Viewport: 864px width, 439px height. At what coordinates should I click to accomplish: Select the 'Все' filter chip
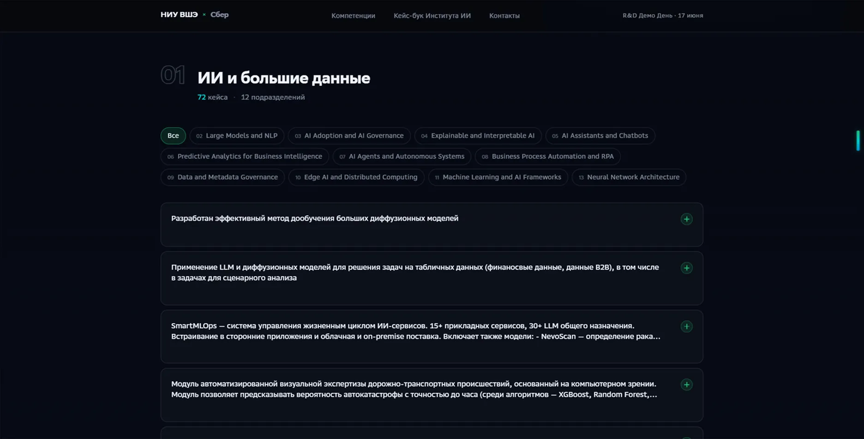pyautogui.click(x=173, y=136)
